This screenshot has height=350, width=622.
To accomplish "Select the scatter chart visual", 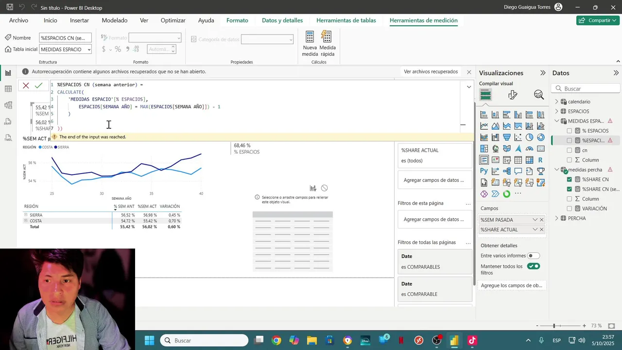I will pyautogui.click(x=518, y=138).
